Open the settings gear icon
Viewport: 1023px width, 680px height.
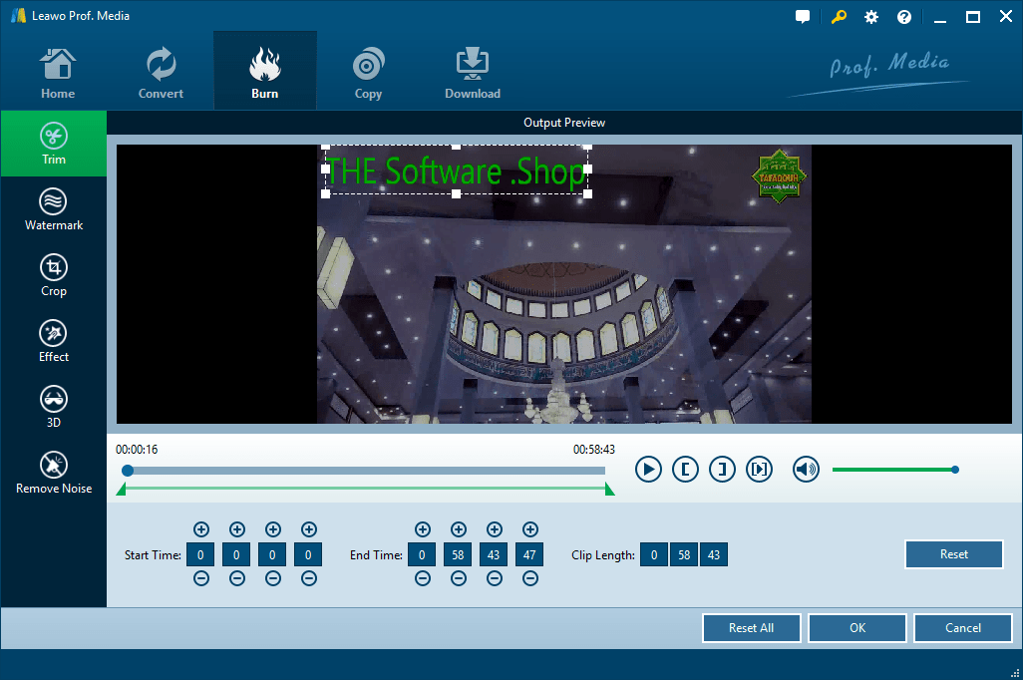[x=871, y=17]
